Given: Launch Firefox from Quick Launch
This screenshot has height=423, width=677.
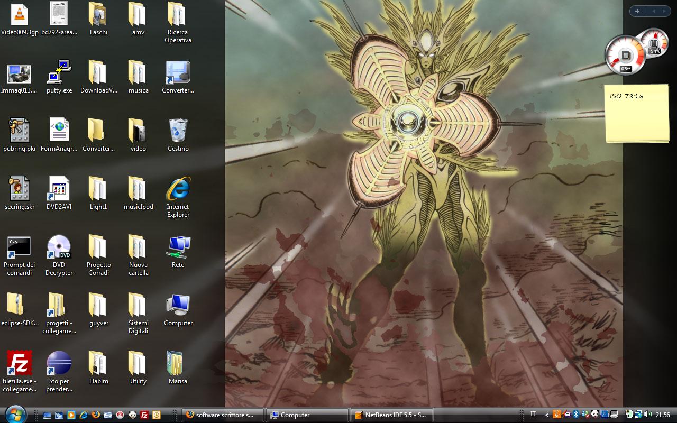Looking at the screenshot, I should (x=96, y=415).
